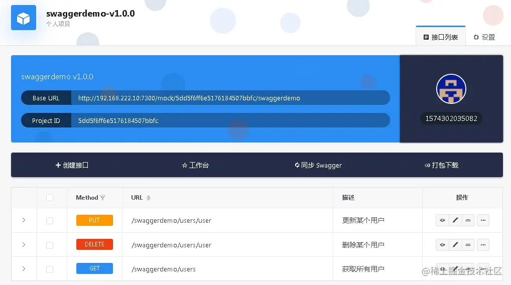The image size is (511, 285).
Task: Click the PUT row URL /swaggerdemo/users/user
Action: click(171, 220)
